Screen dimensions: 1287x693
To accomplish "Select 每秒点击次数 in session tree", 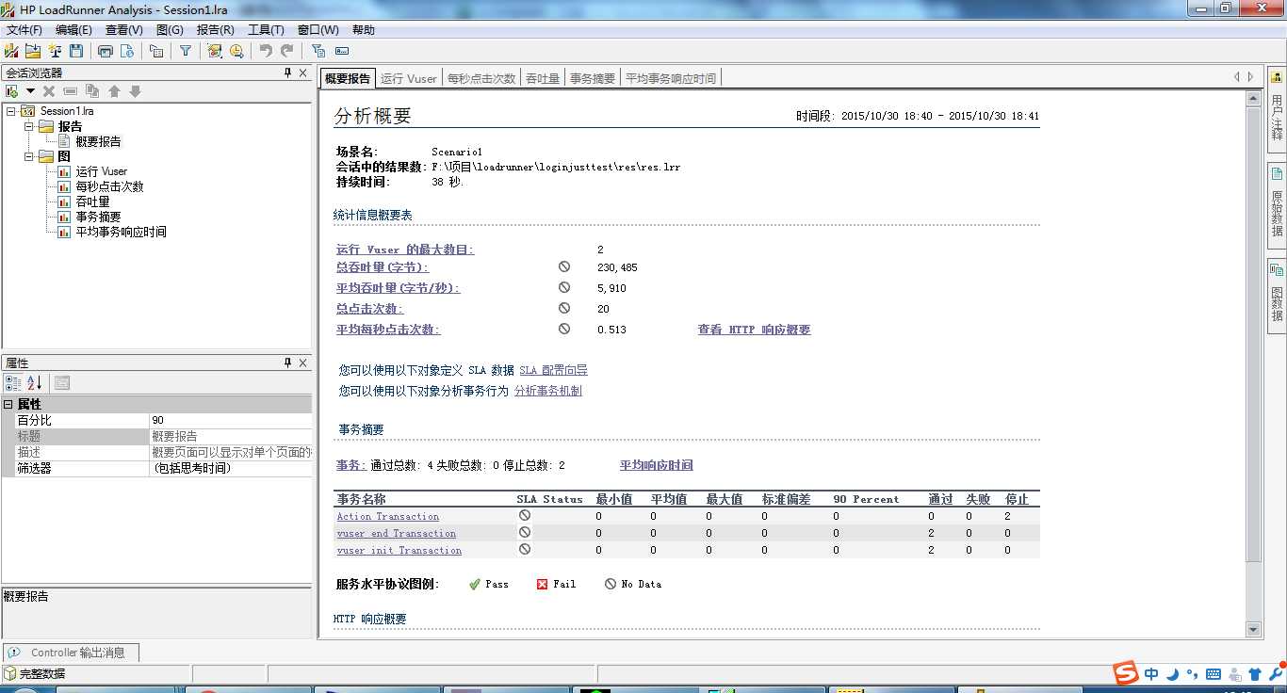I will click(109, 186).
